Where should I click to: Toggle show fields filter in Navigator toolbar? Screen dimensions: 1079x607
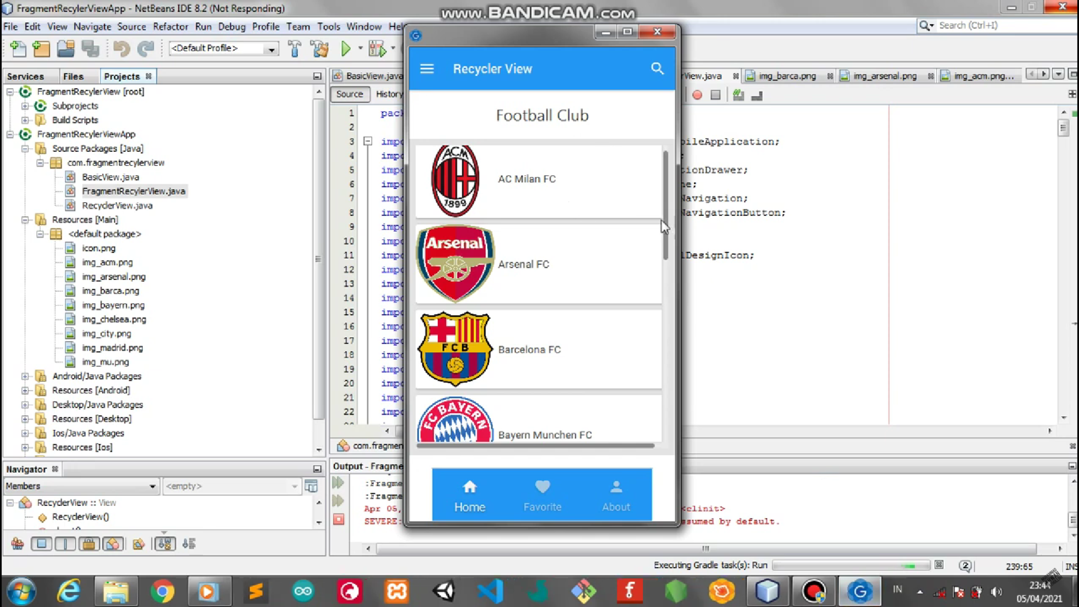pyautogui.click(x=41, y=544)
